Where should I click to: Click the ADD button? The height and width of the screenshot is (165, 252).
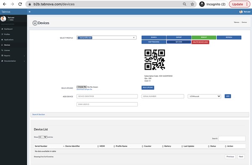click(228, 96)
